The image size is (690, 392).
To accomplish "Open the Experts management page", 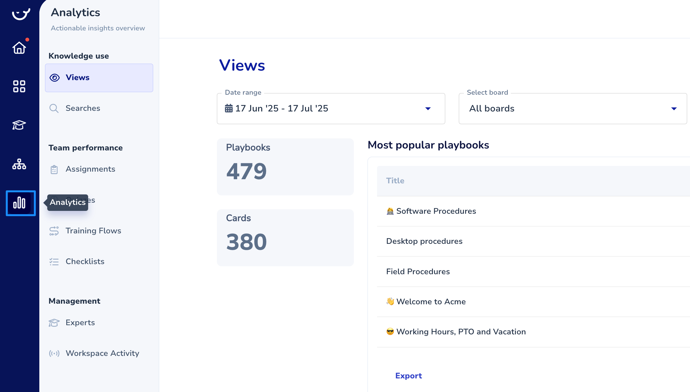I will pos(80,323).
